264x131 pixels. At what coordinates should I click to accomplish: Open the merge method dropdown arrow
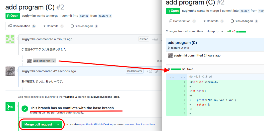[58, 124]
